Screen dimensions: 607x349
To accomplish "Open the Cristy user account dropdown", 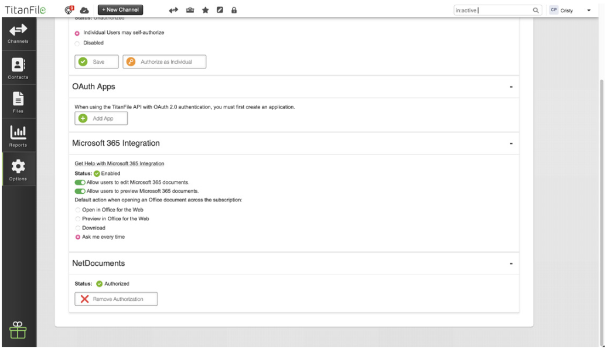I will (570, 11).
